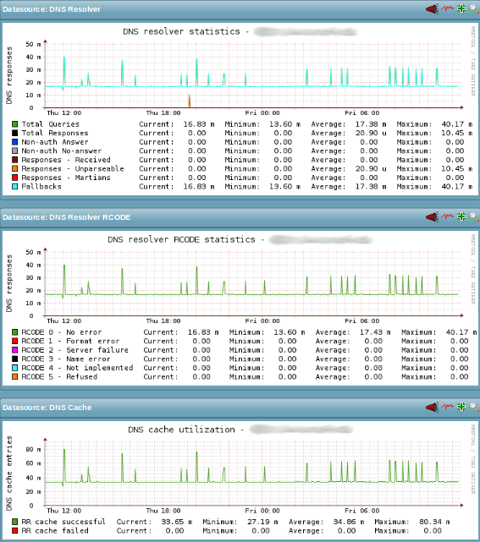Click the magnifier icon for DNS Resolver RCODE
The height and width of the screenshot is (542, 480).
[x=474, y=217]
